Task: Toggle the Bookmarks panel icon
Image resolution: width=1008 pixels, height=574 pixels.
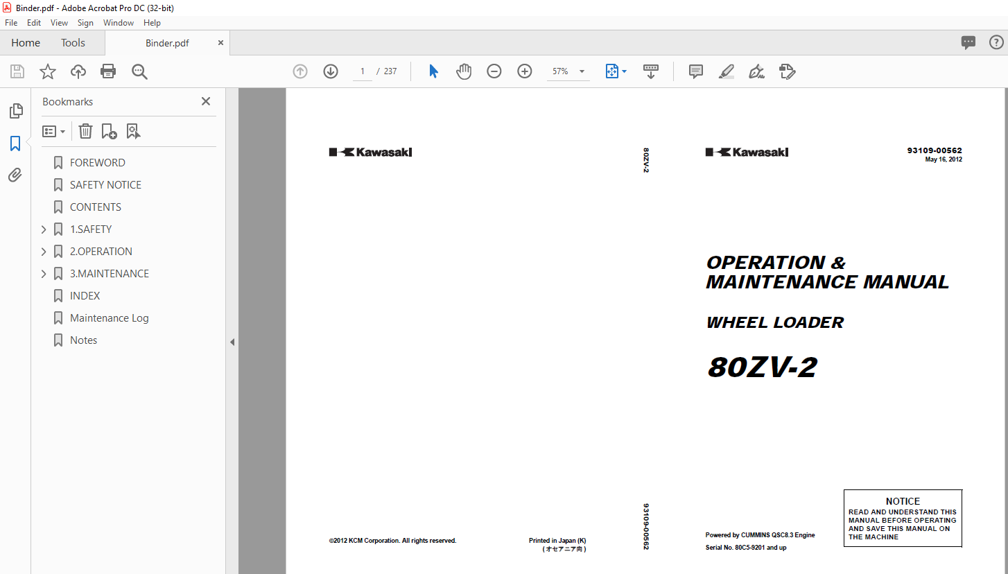Action: 15,143
